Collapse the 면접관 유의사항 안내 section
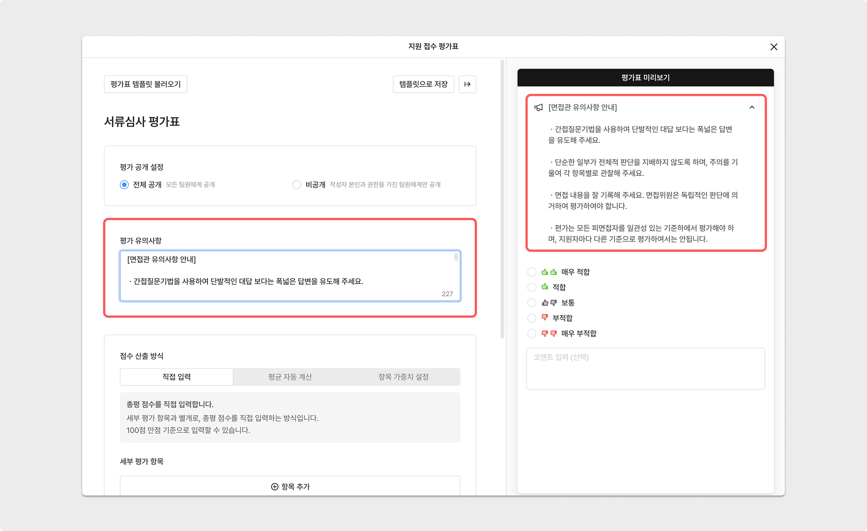Screen dimensions: 867x531 752,108
